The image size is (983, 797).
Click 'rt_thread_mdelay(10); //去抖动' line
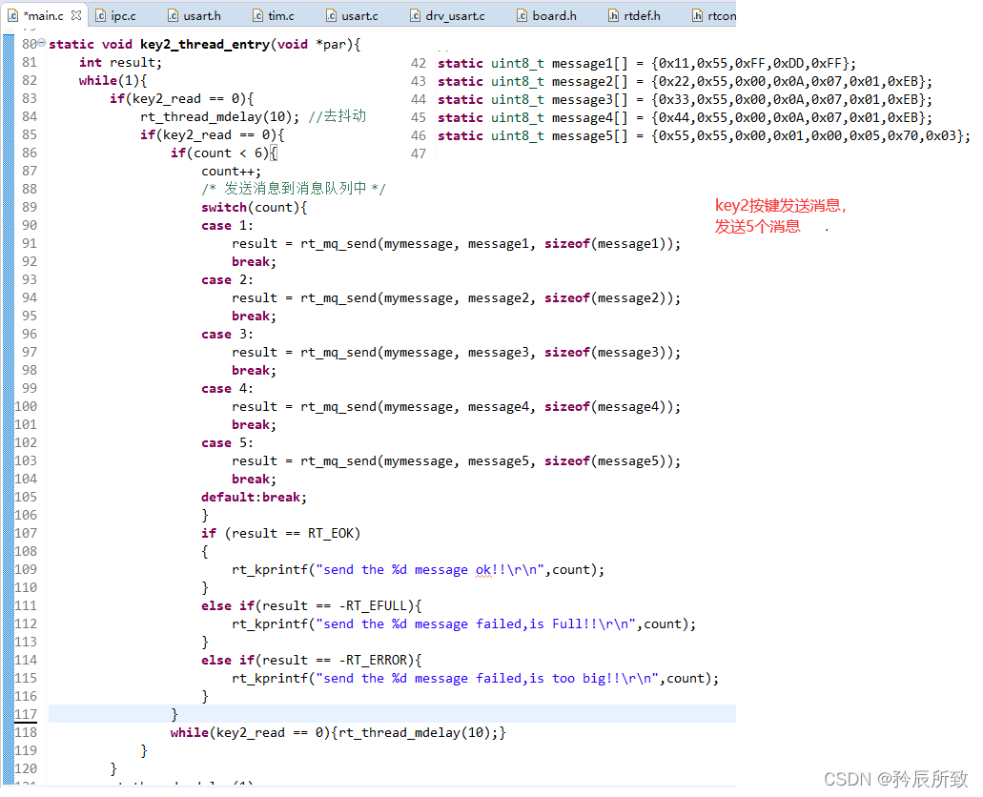[x=254, y=116]
